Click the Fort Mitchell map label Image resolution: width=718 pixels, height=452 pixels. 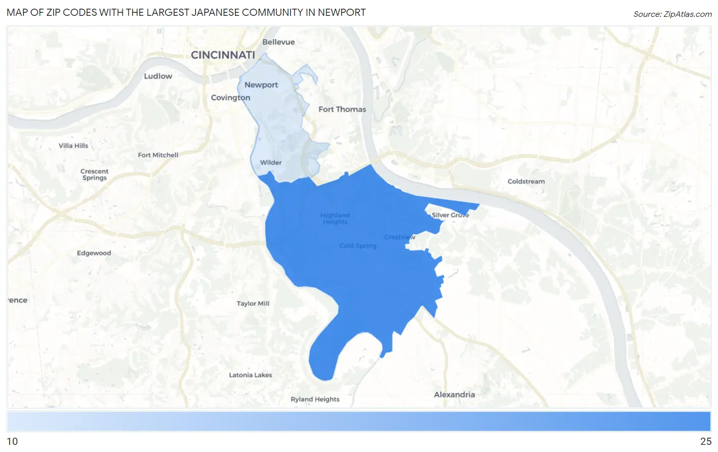click(158, 155)
